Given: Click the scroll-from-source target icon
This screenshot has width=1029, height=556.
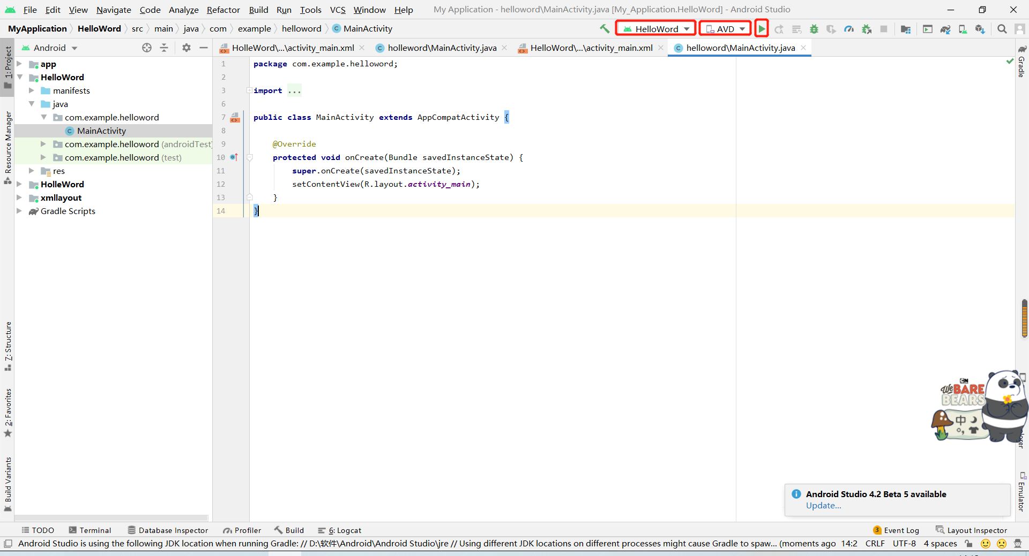Looking at the screenshot, I should pos(147,48).
